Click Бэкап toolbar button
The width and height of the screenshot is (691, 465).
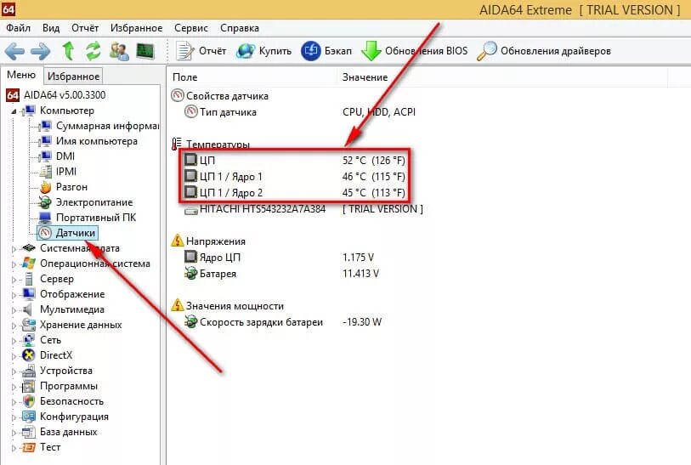pyautogui.click(x=326, y=51)
